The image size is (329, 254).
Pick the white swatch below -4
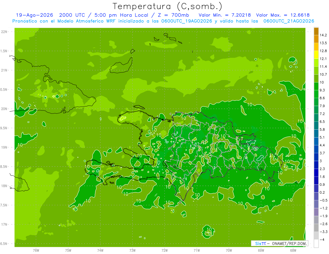(x=316, y=244)
